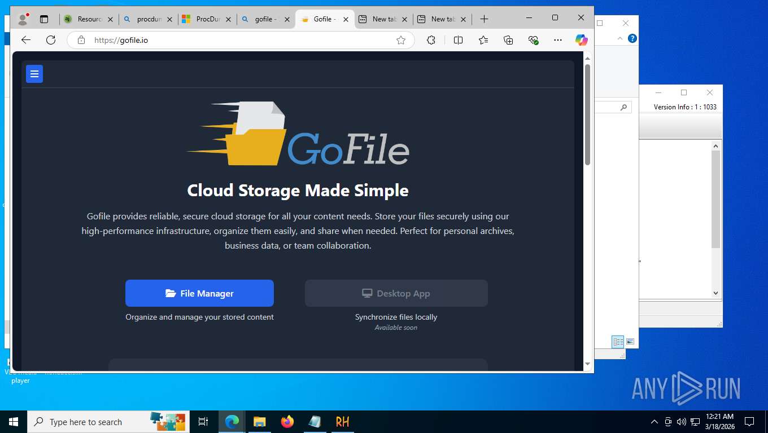Open network status tray icon
This screenshot has height=433, width=768.
pos(695,422)
